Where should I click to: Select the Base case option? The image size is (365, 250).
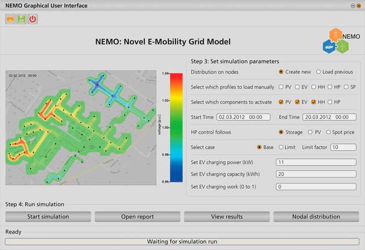pos(259,147)
